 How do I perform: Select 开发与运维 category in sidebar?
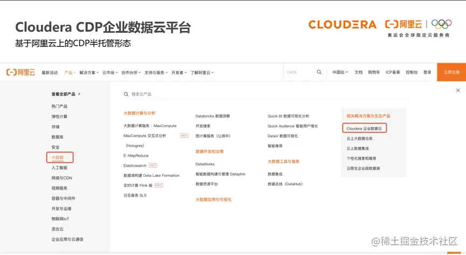point(61,209)
